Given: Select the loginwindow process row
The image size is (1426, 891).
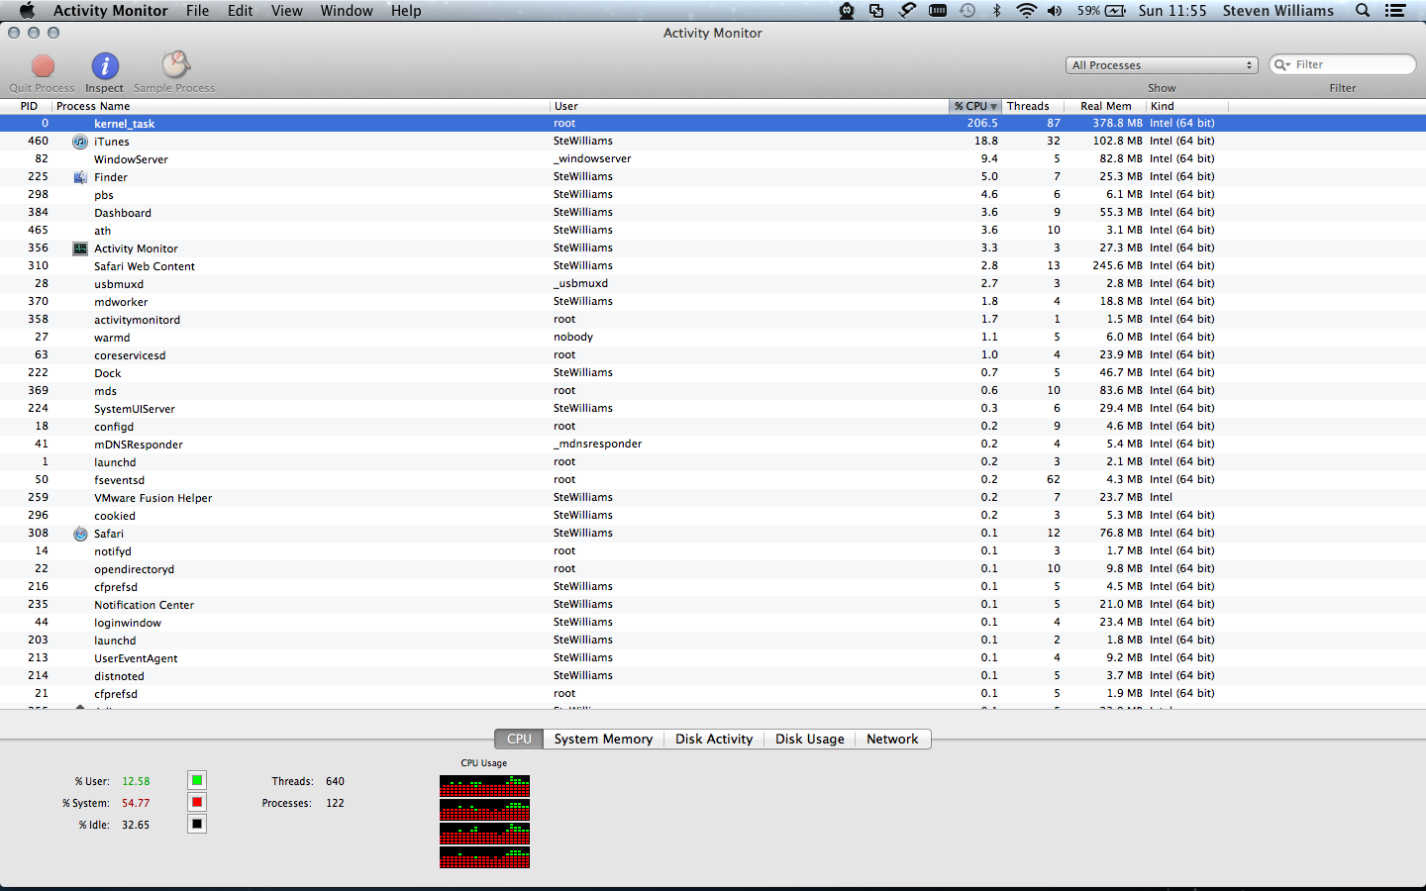Looking at the screenshot, I should [713, 623].
